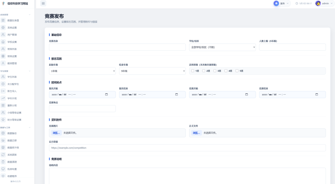Collapse the 系统管理 sidebar section
This screenshot has height=184, width=335.
coord(29,15)
